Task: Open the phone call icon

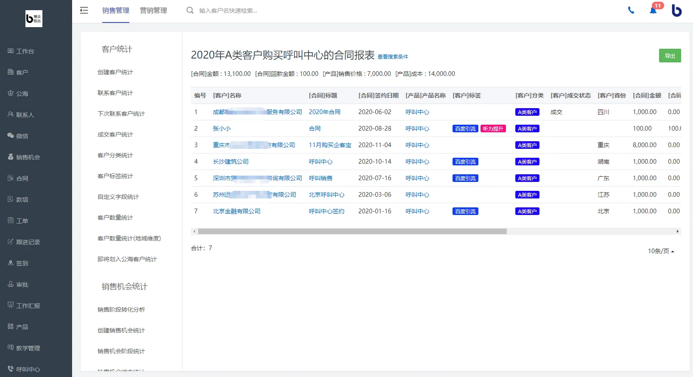Action: (631, 10)
